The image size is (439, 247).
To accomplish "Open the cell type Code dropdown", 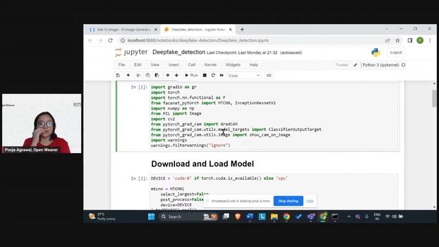I will click(x=244, y=75).
